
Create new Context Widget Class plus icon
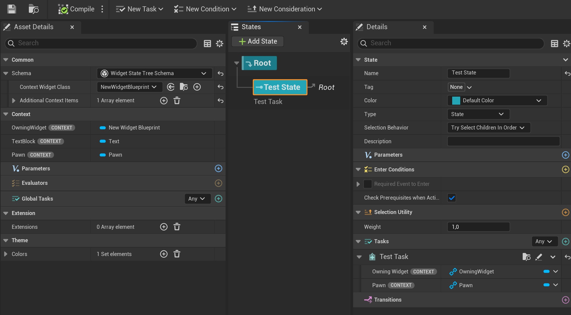click(x=197, y=87)
